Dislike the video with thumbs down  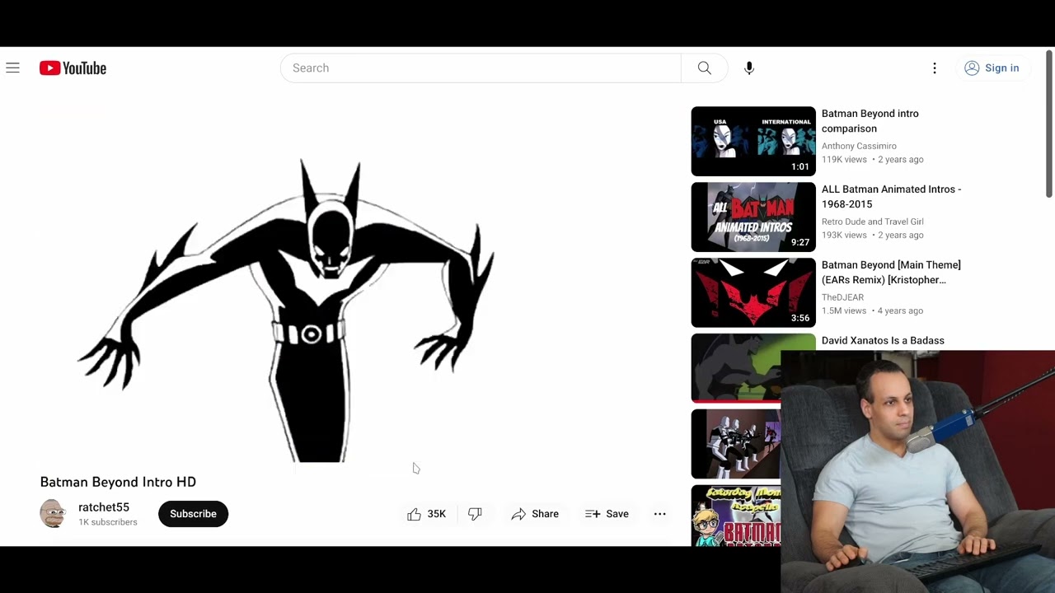[x=475, y=514]
